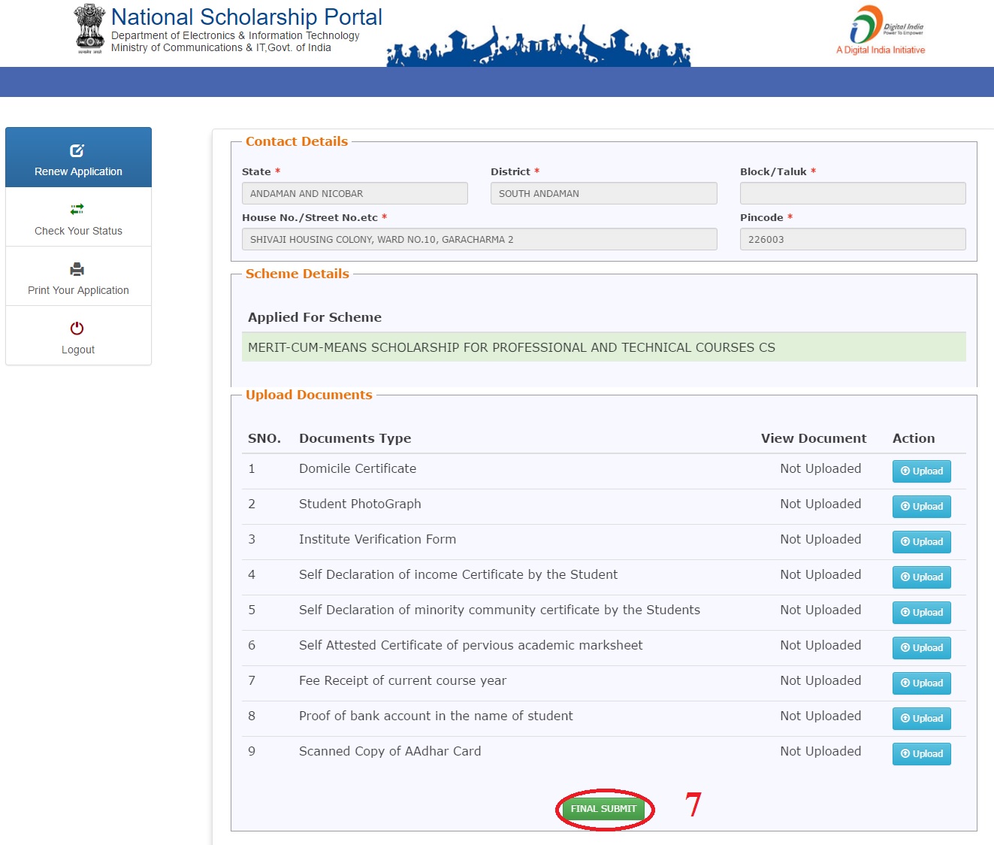Screen dimensions: 994x845
Task: Click the Scheme Details section heading
Action: 298,274
